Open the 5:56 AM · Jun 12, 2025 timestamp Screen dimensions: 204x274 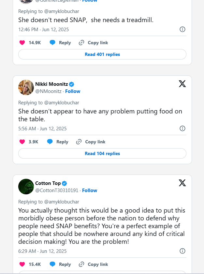(42, 129)
